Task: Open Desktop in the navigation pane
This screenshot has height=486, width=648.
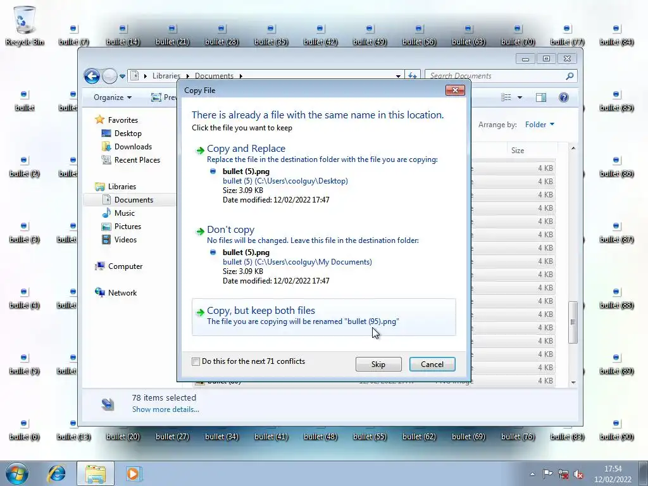Action: point(128,133)
